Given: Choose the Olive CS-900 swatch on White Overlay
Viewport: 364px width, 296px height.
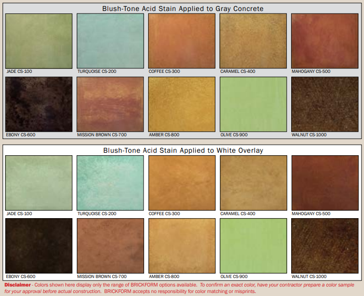Looking at the screenshot, I should tap(253, 246).
